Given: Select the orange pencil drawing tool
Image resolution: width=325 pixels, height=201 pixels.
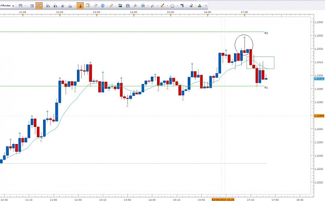Looking at the screenshot, I should coord(162,6).
